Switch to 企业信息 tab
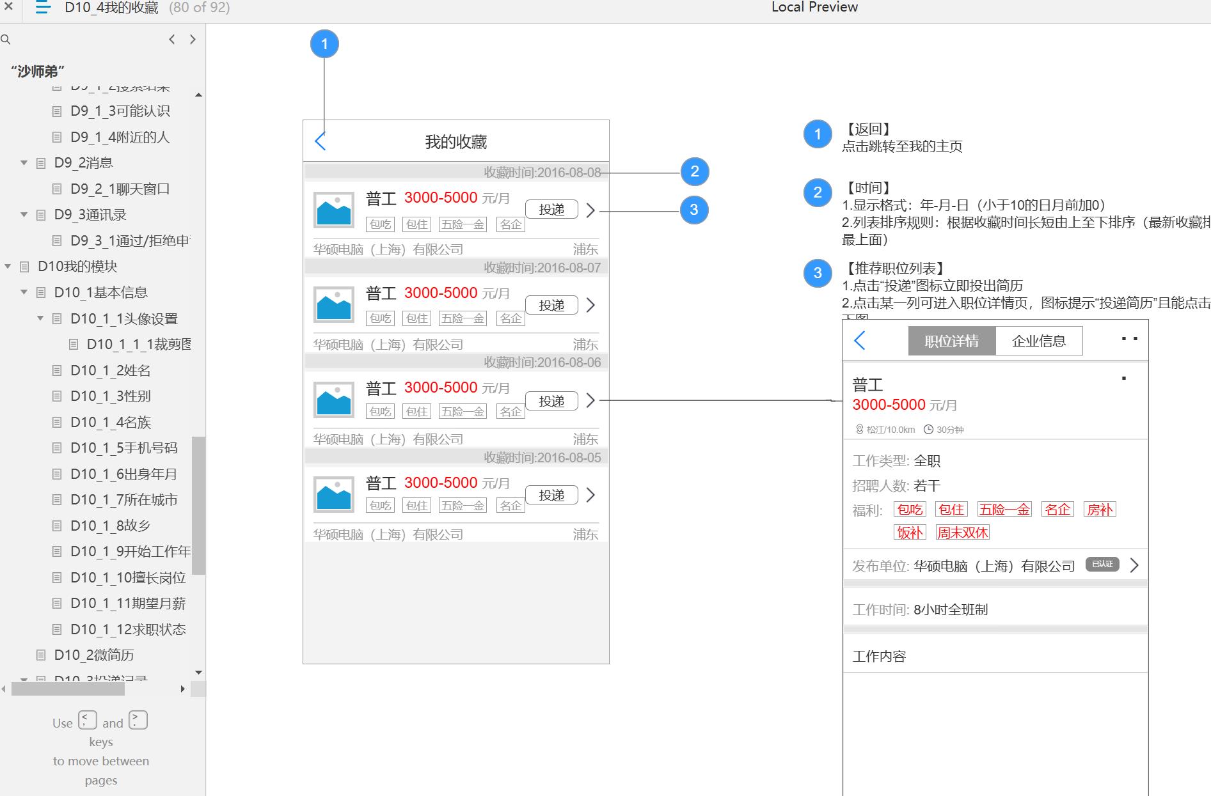Screen dimensions: 1211x796 (x=1039, y=341)
